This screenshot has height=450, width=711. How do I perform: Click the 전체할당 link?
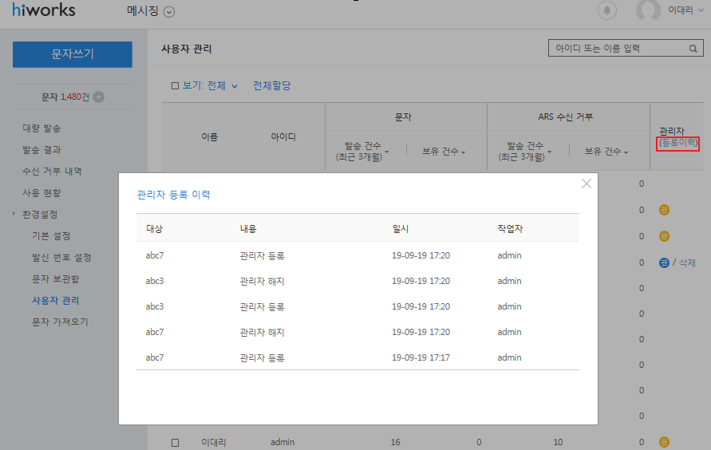272,85
